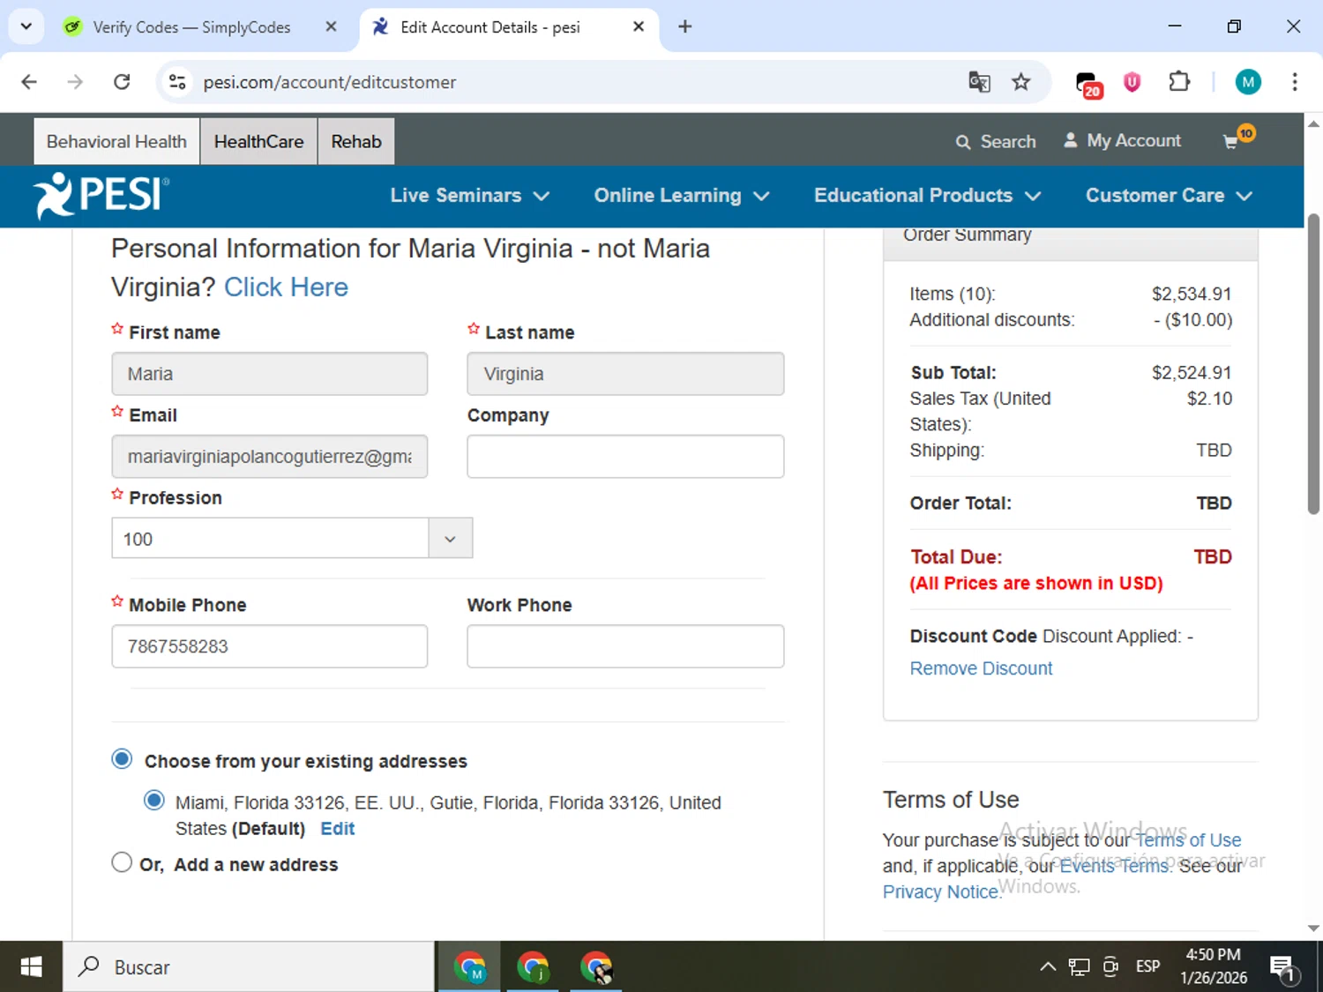This screenshot has height=992, width=1323.
Task: Click the First name field
Action: pyautogui.click(x=269, y=374)
